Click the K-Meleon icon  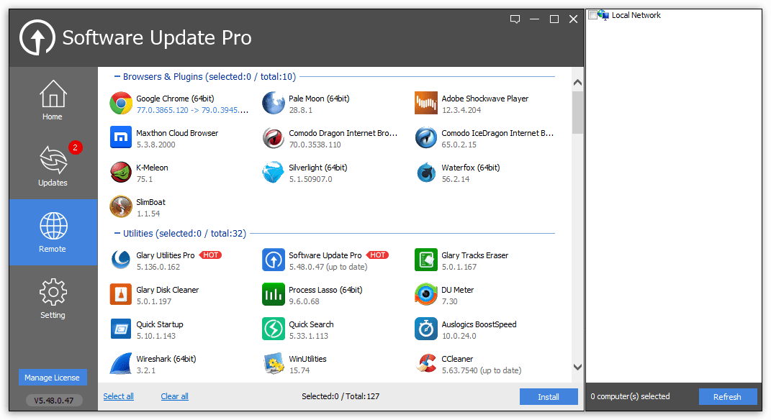pyautogui.click(x=121, y=172)
